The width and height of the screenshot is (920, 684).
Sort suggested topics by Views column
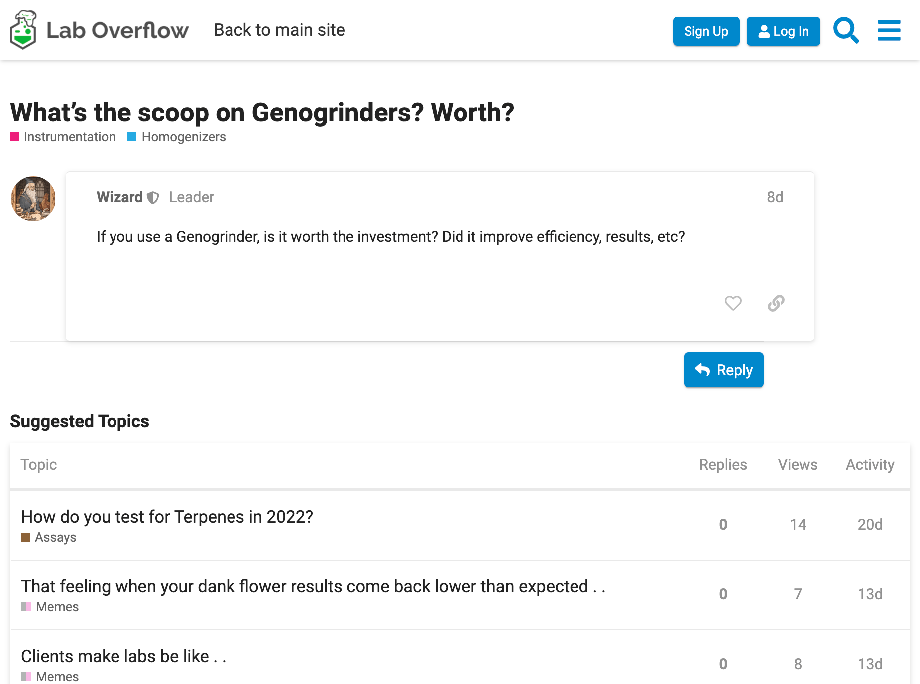coord(798,464)
